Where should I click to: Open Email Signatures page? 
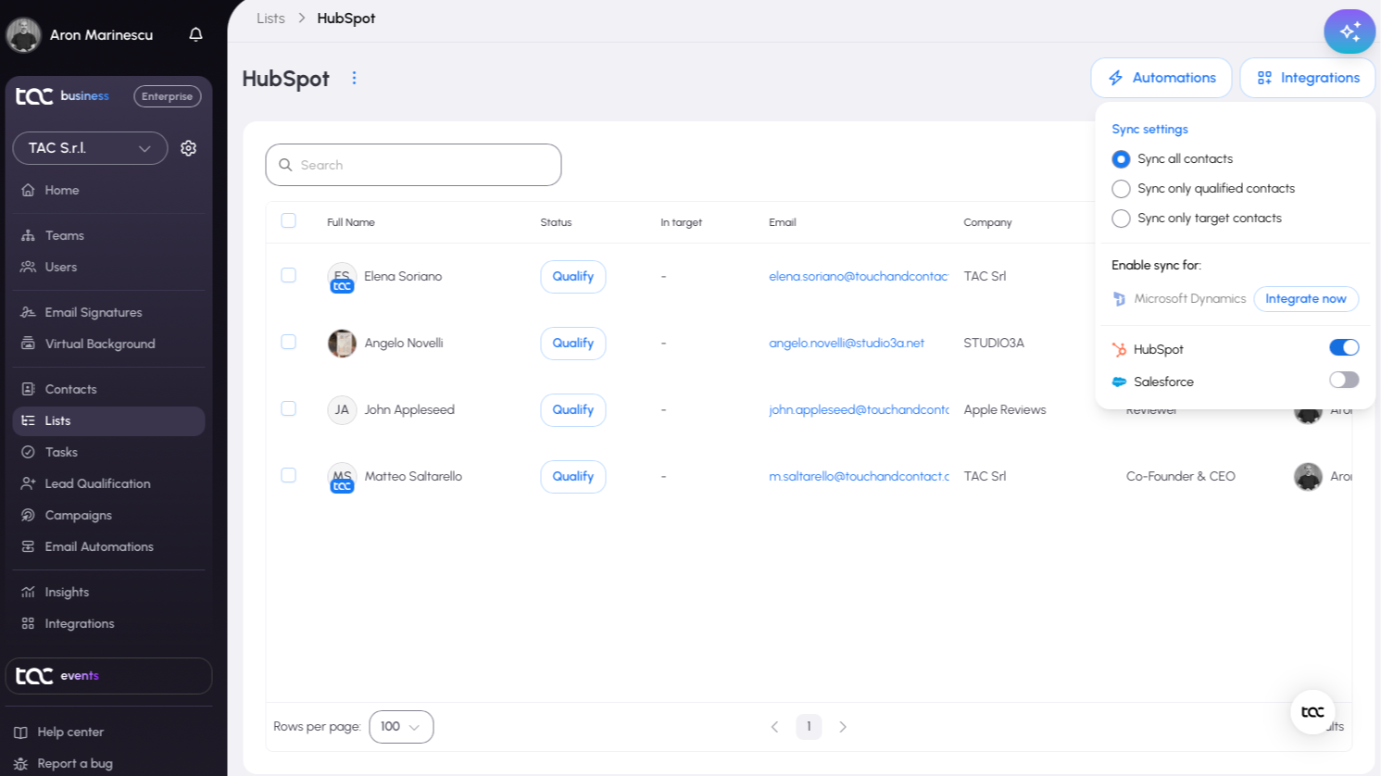pyautogui.click(x=108, y=312)
